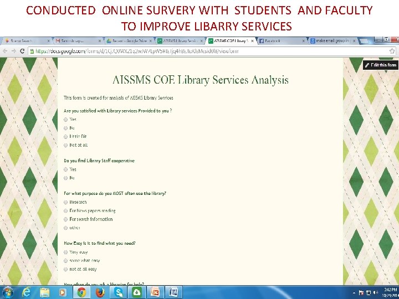Switch to Google Chrome on the taskbar

(x=81, y=293)
